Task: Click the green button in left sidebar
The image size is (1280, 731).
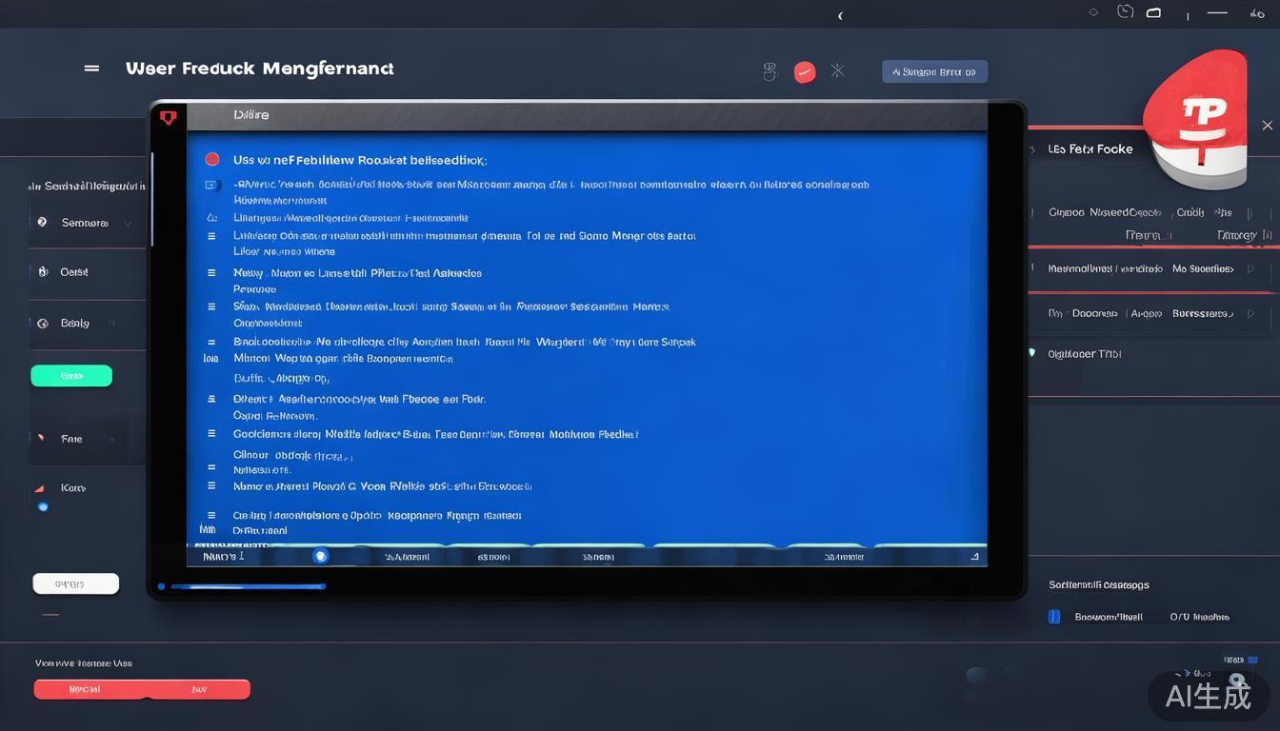Action: pos(71,376)
